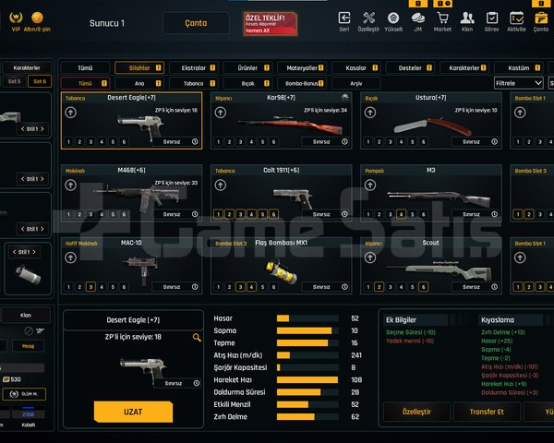Screen dimensions: 554x443
Task: Switch to the Kostüm tab
Action: point(519,67)
